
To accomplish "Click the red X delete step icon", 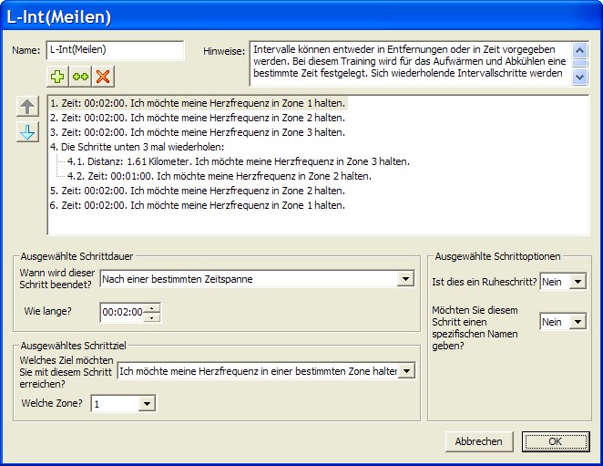I will pyautogui.click(x=103, y=77).
